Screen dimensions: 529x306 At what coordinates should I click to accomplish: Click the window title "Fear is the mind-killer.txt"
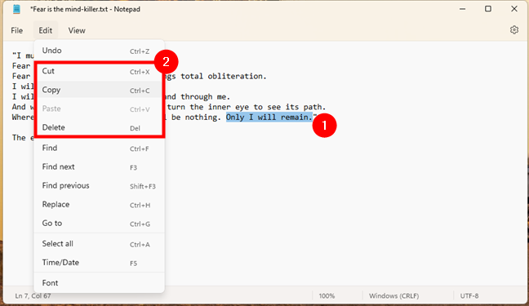click(x=70, y=10)
